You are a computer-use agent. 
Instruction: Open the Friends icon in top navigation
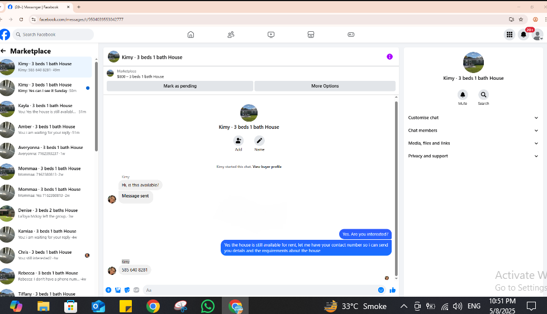231,35
